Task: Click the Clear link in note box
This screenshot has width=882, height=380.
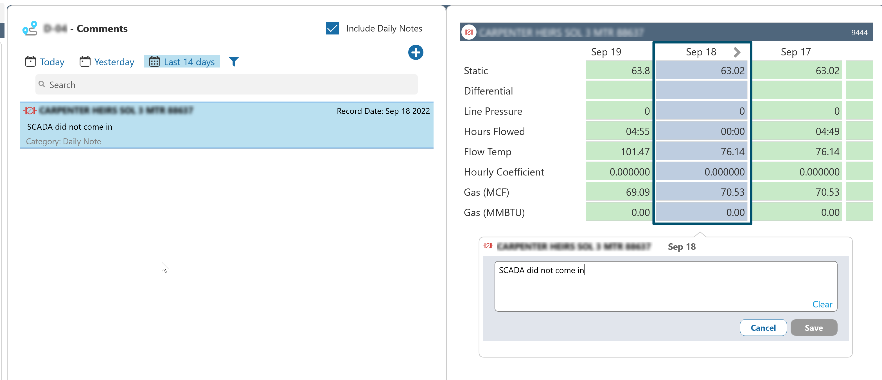Action: [822, 304]
